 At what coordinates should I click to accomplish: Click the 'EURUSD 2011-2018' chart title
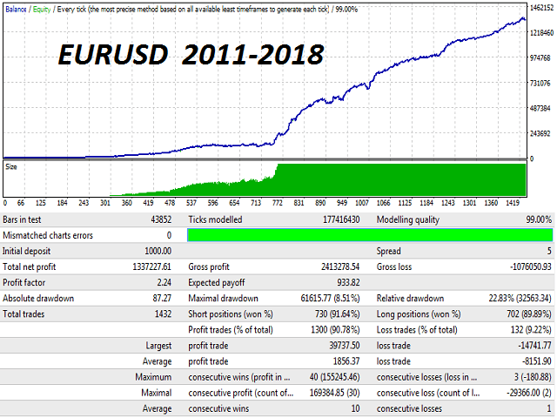191,55
